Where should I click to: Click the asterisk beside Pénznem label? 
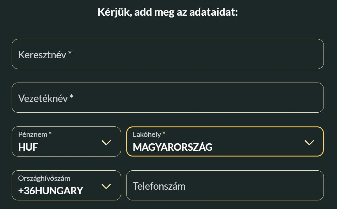pyautogui.click(x=50, y=134)
